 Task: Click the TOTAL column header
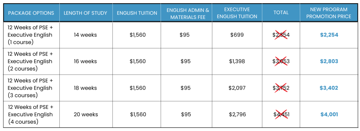pyautogui.click(x=281, y=13)
